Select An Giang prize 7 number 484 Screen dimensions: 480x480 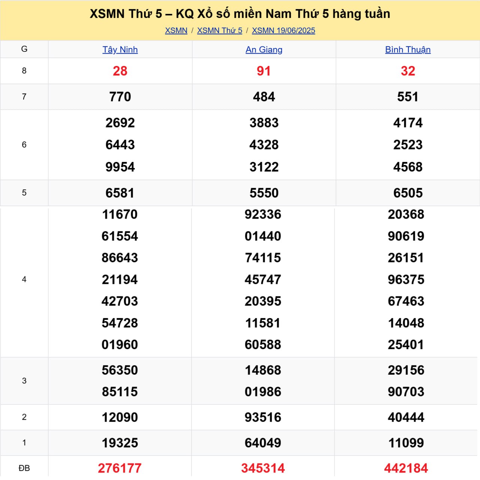(x=264, y=97)
